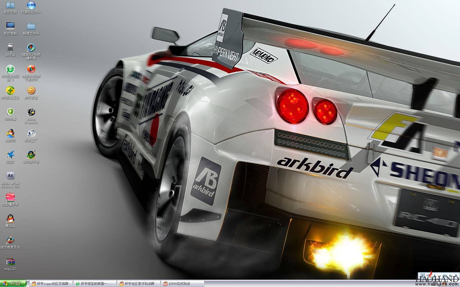460x287 pixels.
Task: Select the msgjl2 archive icon
Action: point(10,264)
